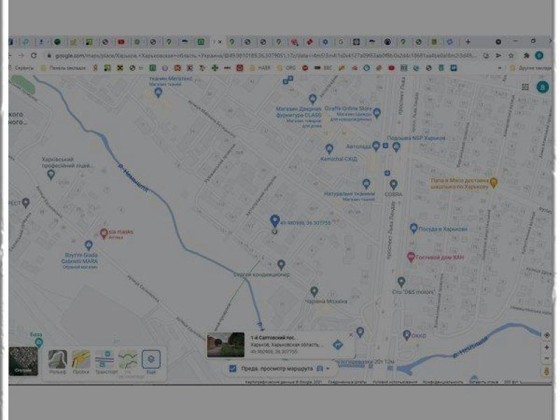Enable the Пробки traffic layer

[81, 360]
